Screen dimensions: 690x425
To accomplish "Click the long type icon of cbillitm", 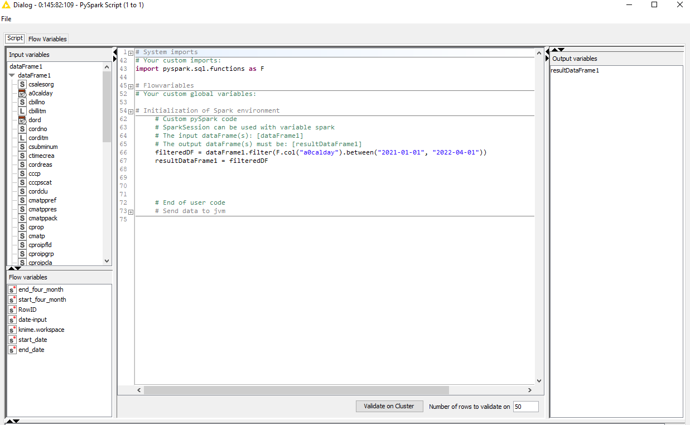I will 22,111.
